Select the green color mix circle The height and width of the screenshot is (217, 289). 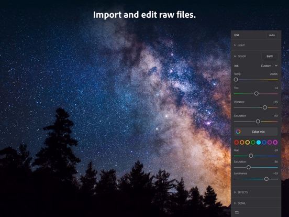pos(253,142)
